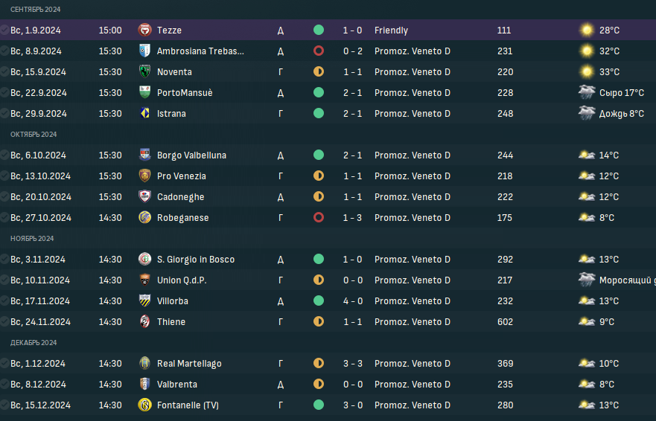656x421 pixels.
Task: Toggle the checkmark beside 15.12.2024 fixture
Action: [5, 405]
